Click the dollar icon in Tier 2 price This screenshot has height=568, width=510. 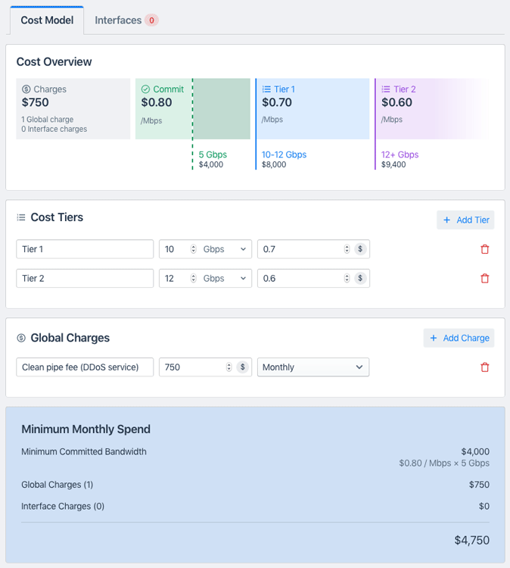click(x=360, y=279)
